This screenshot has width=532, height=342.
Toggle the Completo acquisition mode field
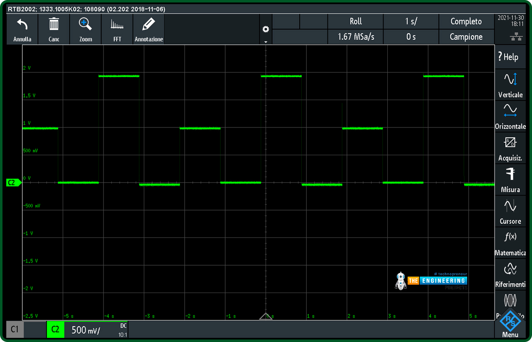(466, 21)
